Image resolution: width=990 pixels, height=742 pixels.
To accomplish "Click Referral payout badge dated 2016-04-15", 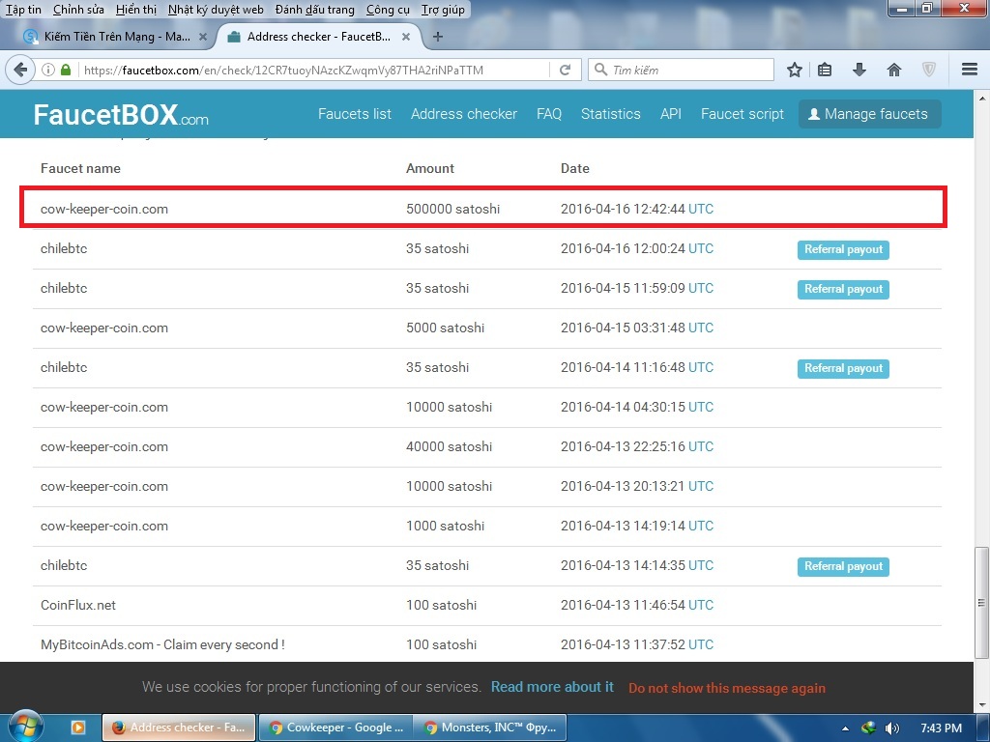I will coord(843,289).
